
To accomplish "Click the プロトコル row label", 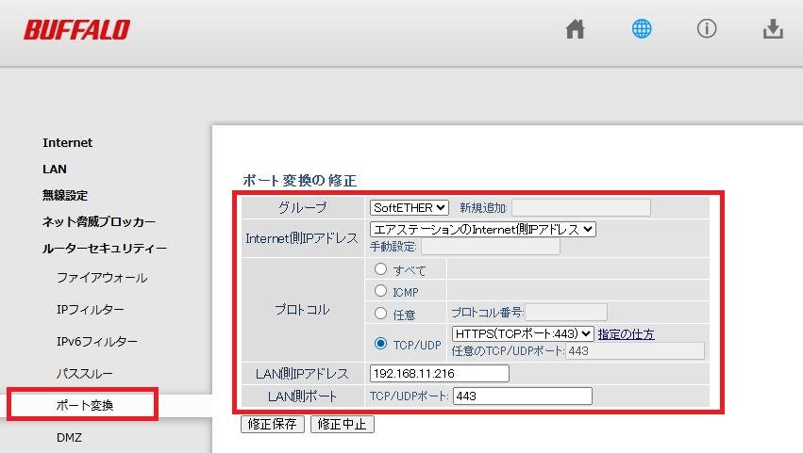I will pos(302,310).
